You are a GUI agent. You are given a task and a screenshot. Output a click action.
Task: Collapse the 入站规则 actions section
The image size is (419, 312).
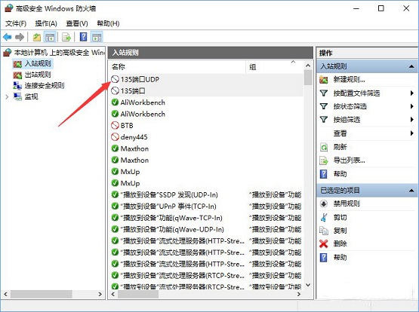point(411,66)
